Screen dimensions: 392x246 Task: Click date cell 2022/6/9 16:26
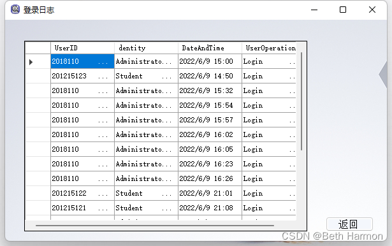pyautogui.click(x=210, y=178)
